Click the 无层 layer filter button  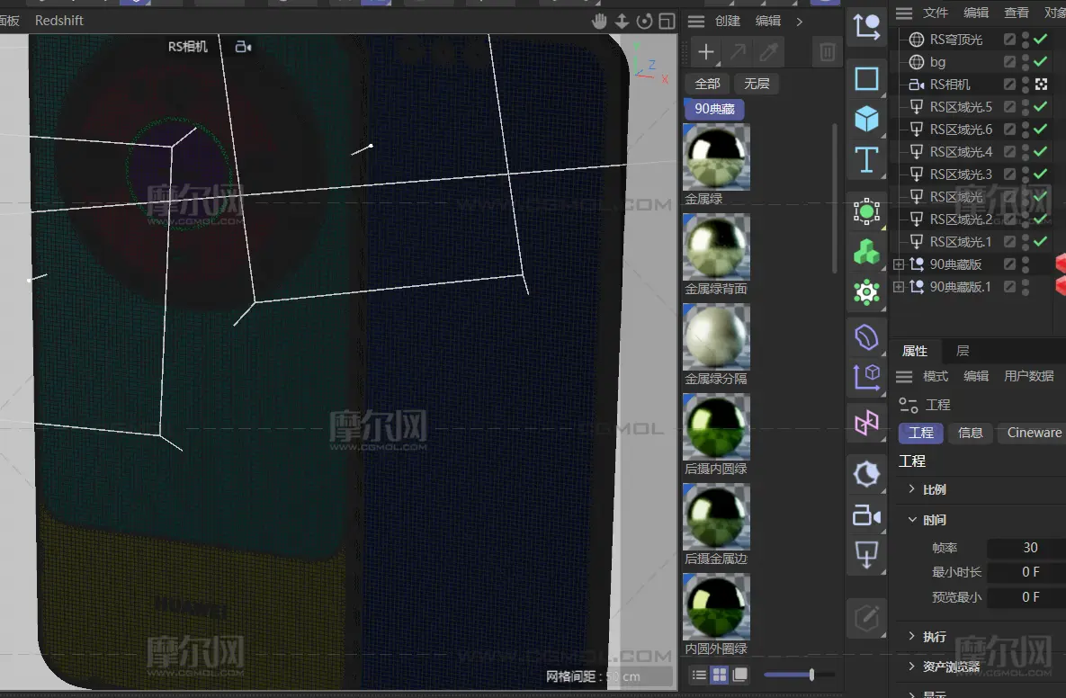click(x=757, y=84)
